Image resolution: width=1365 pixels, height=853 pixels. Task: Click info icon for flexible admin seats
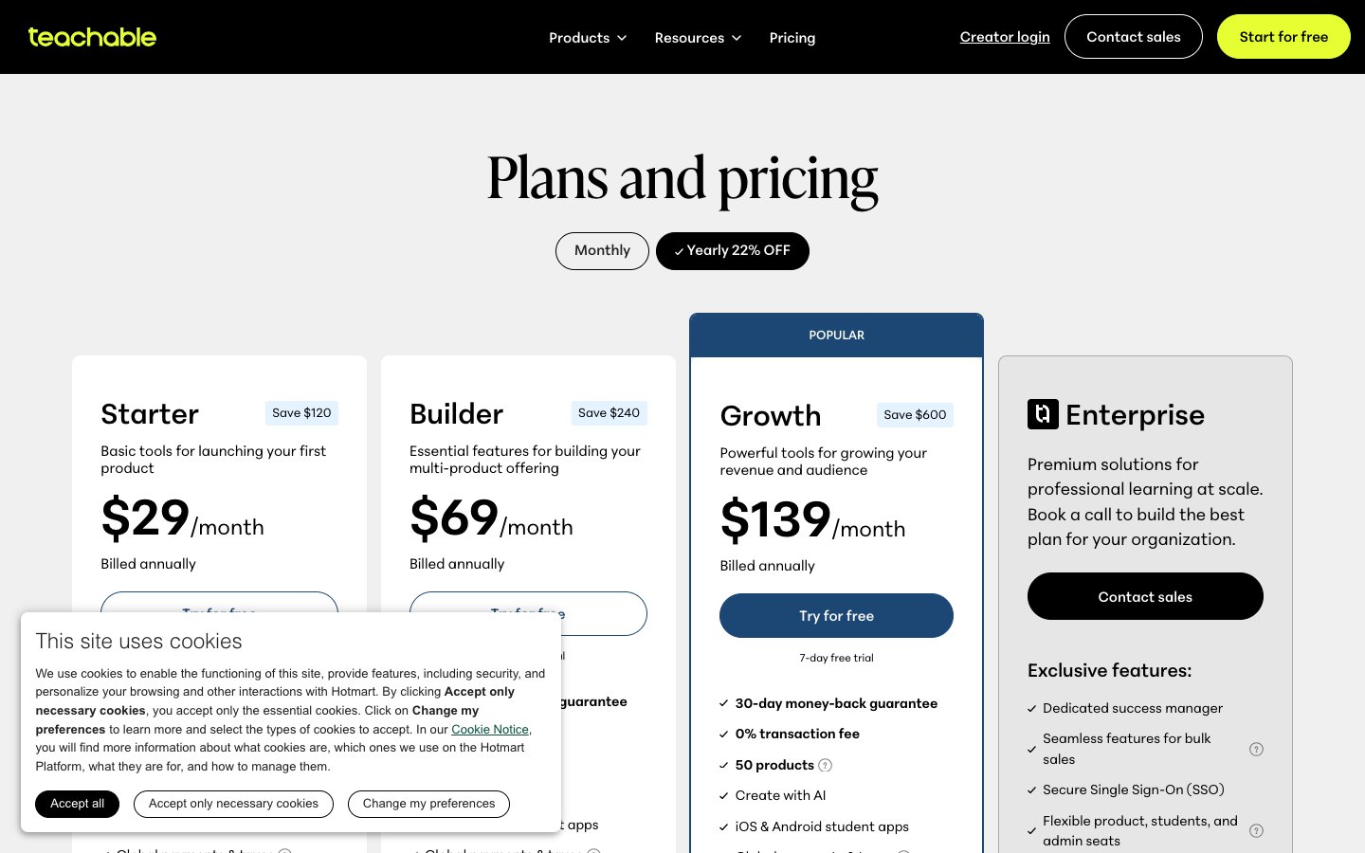(1256, 831)
